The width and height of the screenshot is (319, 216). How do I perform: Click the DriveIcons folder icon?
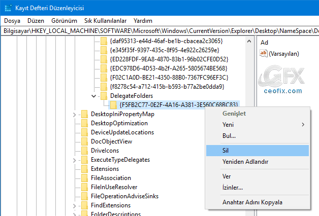(x=84, y=151)
